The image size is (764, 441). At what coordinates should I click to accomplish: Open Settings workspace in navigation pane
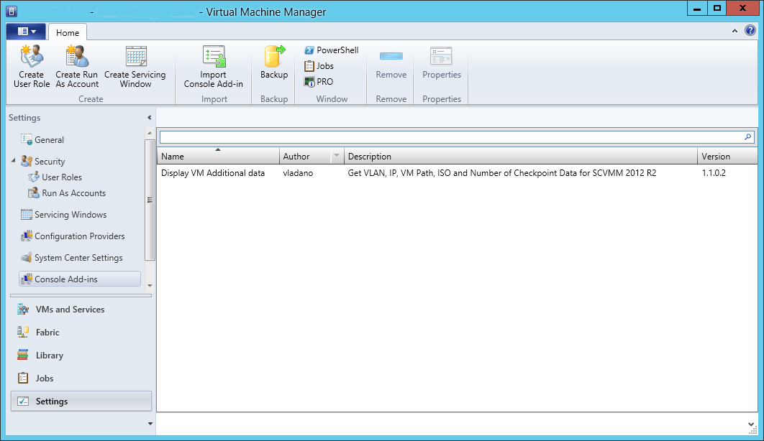pyautogui.click(x=81, y=401)
